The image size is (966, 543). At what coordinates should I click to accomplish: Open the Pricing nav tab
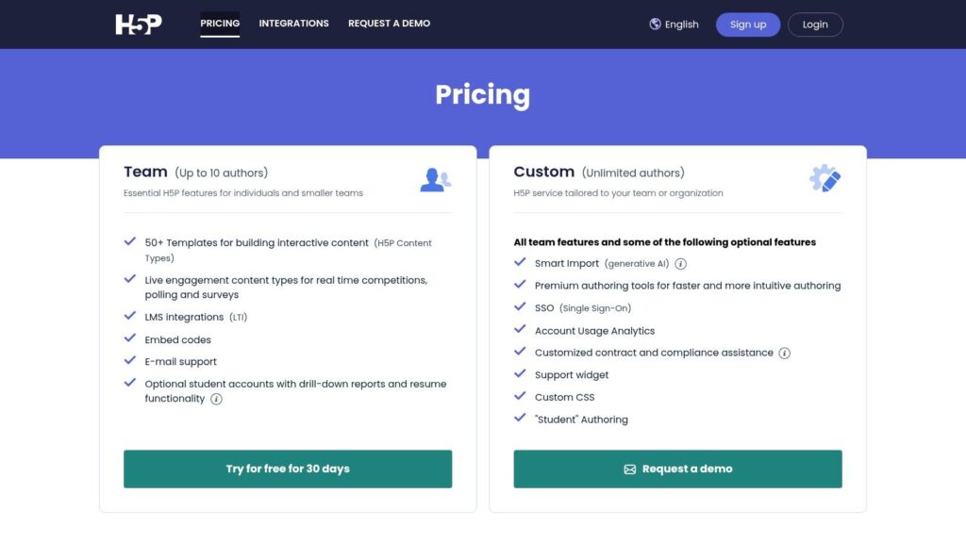coord(220,24)
